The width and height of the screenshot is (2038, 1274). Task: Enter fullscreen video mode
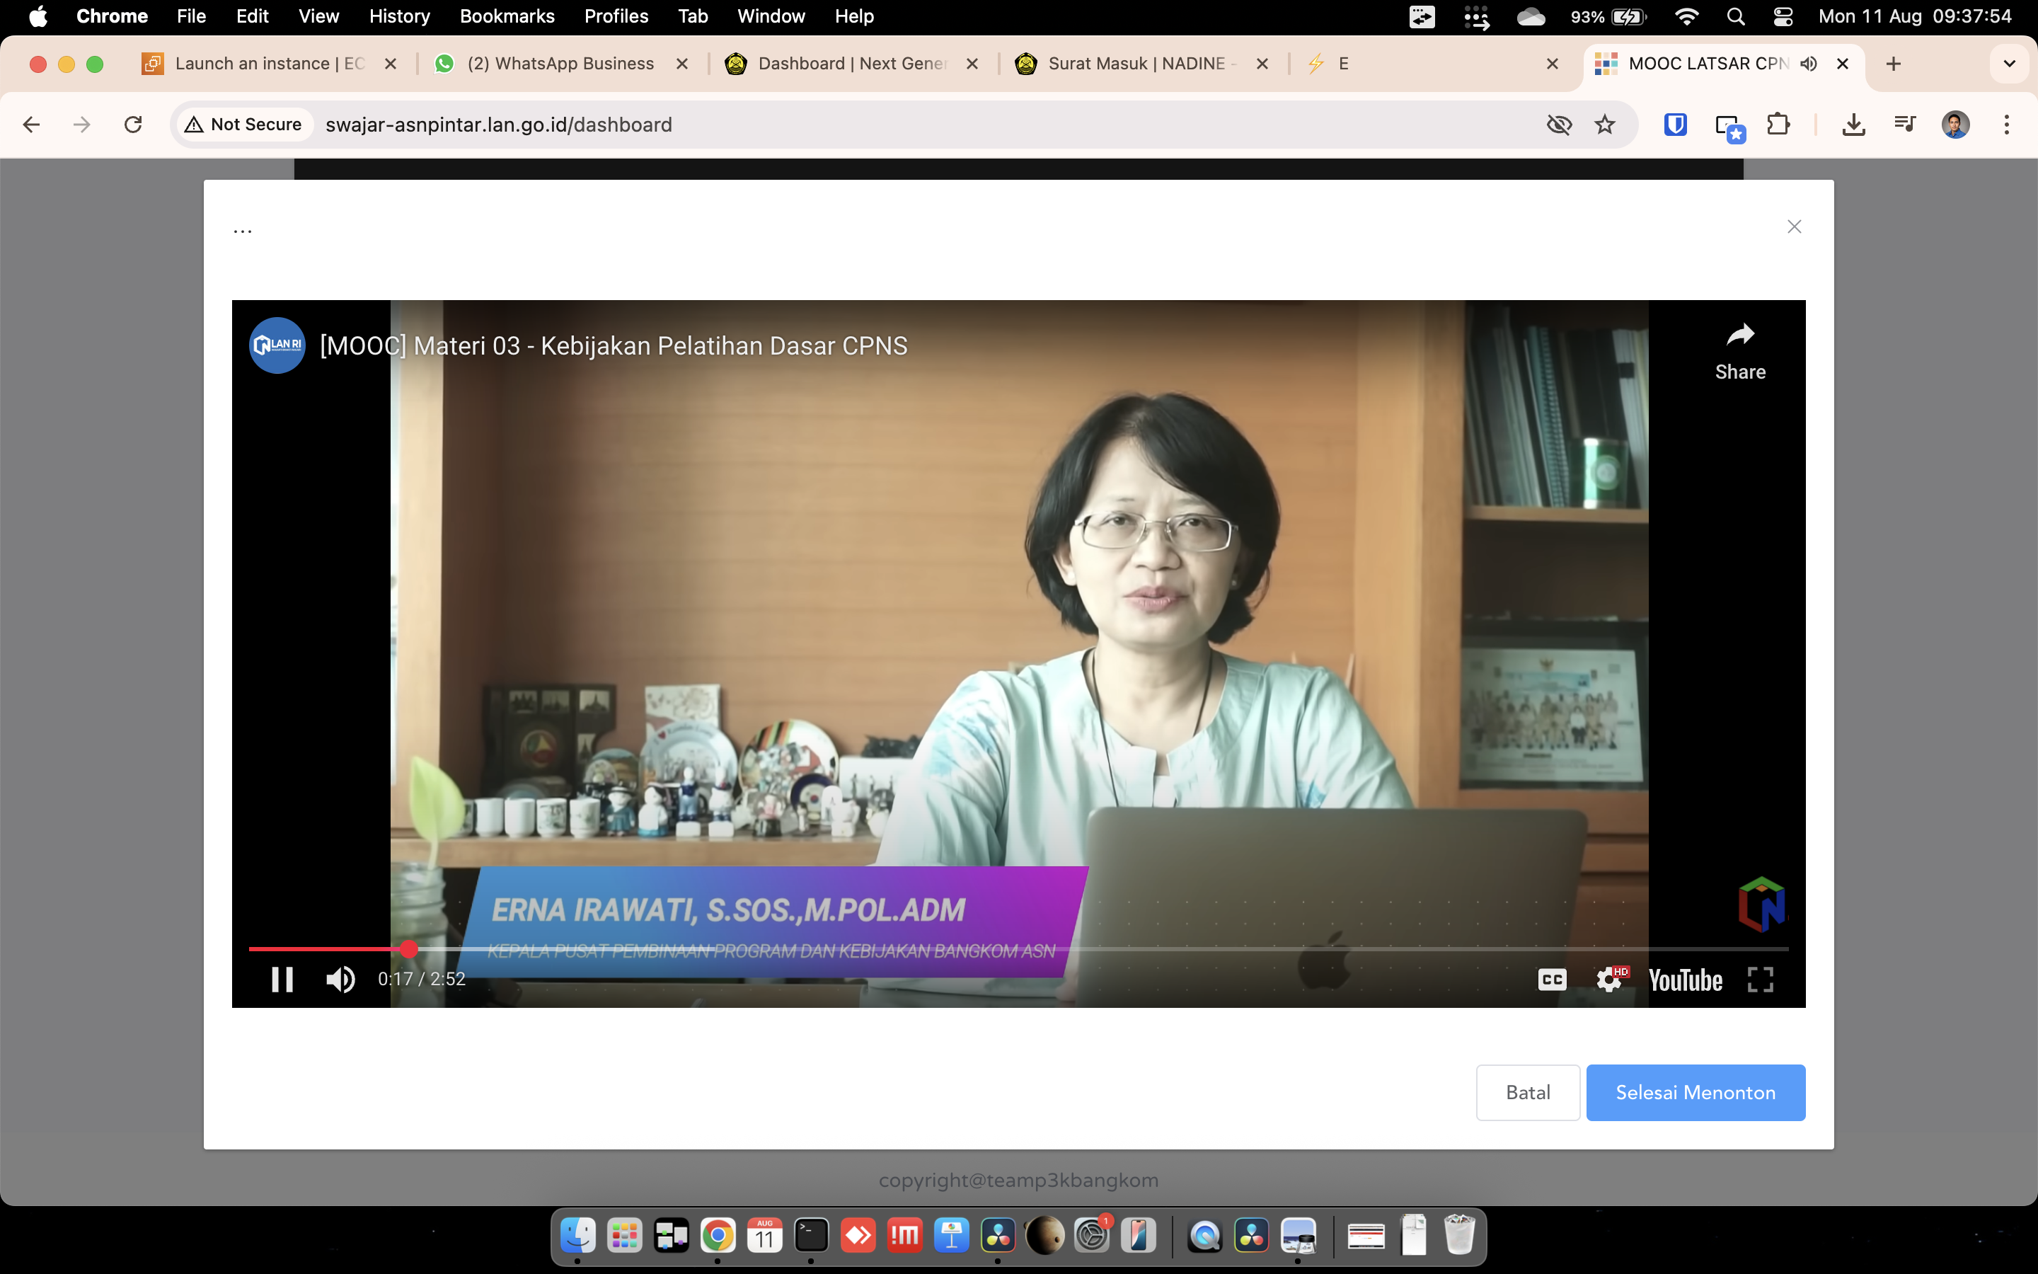coord(1760,979)
